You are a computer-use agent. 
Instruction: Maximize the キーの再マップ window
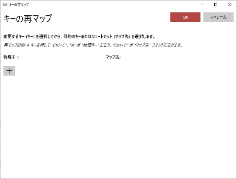(x=216, y=4)
